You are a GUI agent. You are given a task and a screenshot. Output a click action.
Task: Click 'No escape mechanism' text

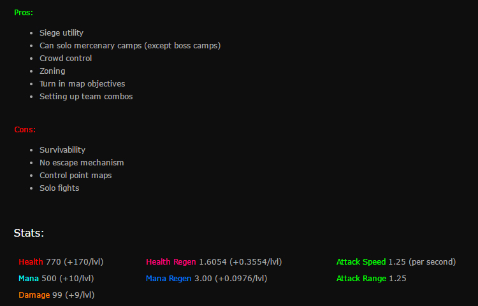[x=82, y=163]
